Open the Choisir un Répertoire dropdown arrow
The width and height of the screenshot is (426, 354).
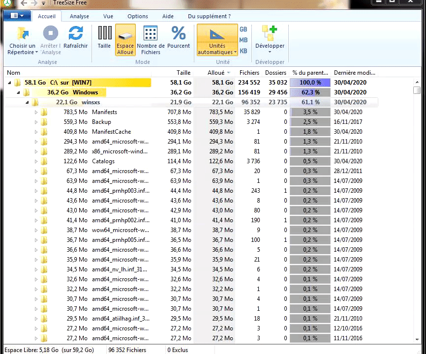pos(36,52)
